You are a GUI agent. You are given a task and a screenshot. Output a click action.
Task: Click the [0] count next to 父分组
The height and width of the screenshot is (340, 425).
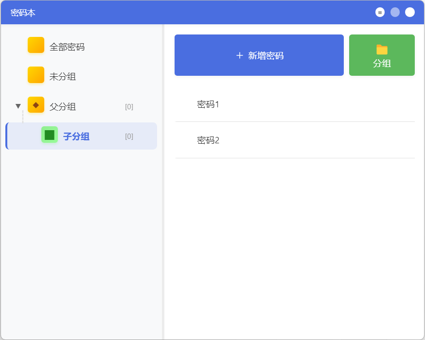(x=129, y=107)
